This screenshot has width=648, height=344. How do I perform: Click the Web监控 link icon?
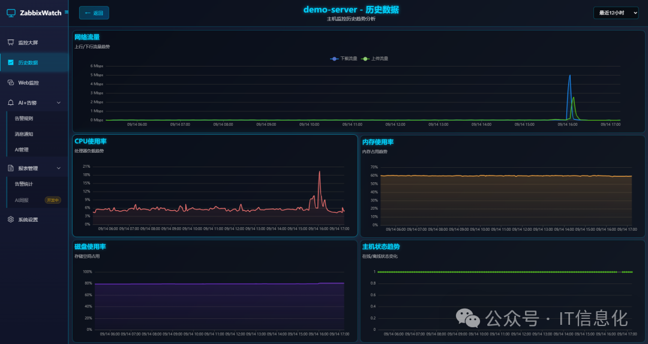click(11, 83)
